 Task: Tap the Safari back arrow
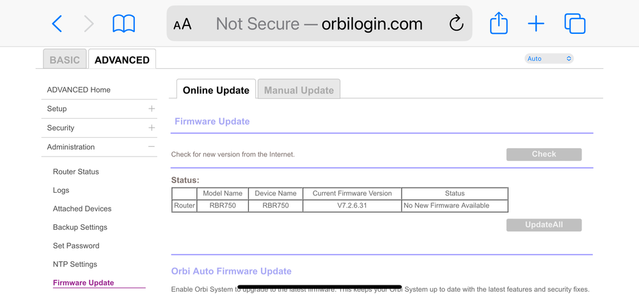click(57, 24)
